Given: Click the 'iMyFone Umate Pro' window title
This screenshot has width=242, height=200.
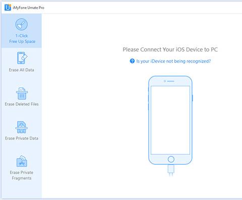Looking at the screenshot, I should (x=29, y=8).
